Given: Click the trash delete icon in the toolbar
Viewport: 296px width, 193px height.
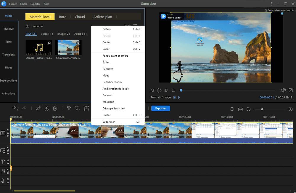Looking at the screenshot, I should (55, 108).
